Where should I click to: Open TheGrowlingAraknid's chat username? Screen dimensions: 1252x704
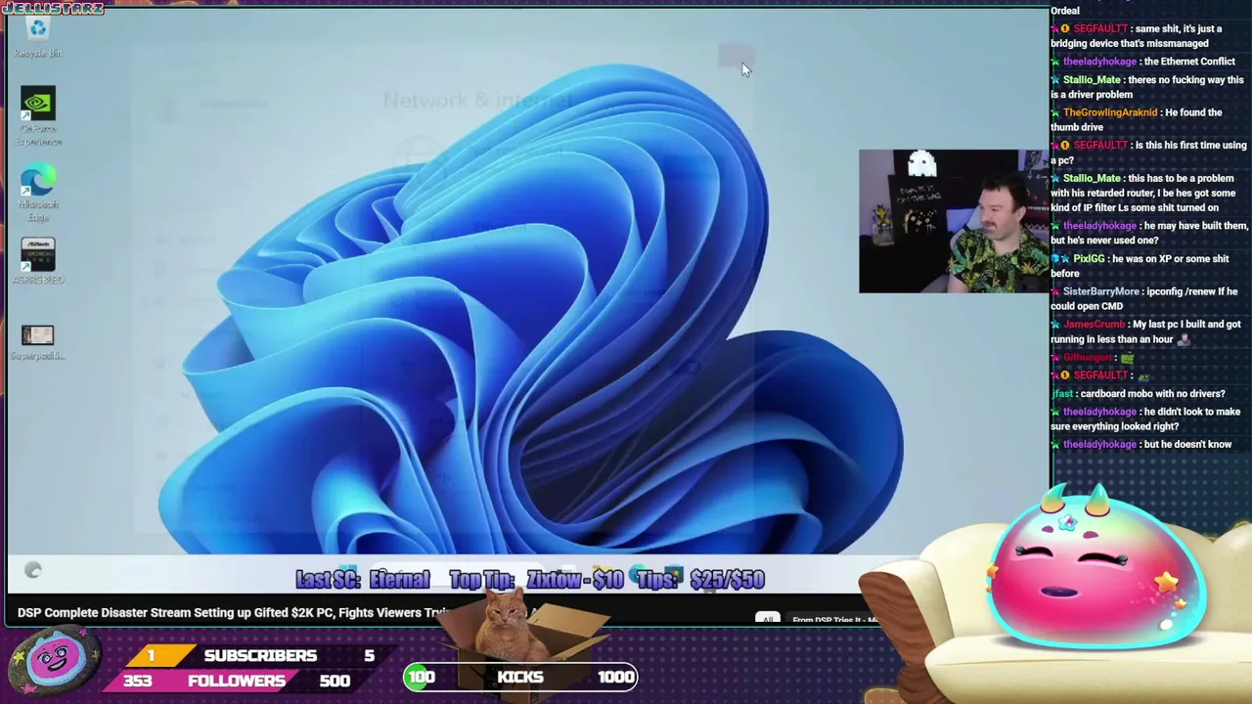[x=1110, y=112]
